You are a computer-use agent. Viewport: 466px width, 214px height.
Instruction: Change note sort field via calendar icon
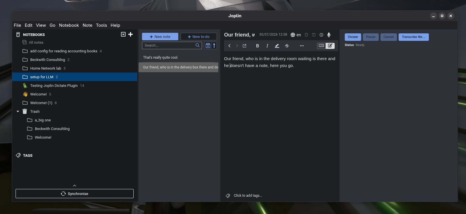coord(208,45)
